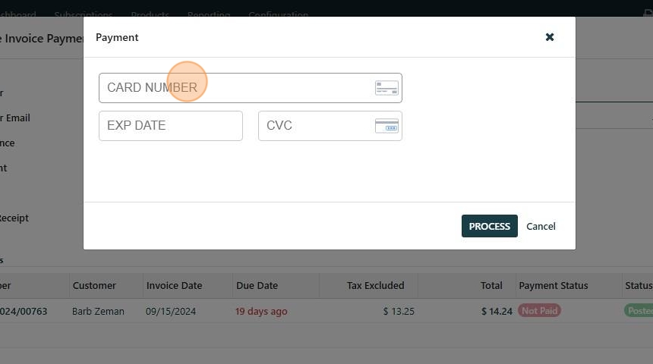Click the CVC card back icon

pos(386,126)
